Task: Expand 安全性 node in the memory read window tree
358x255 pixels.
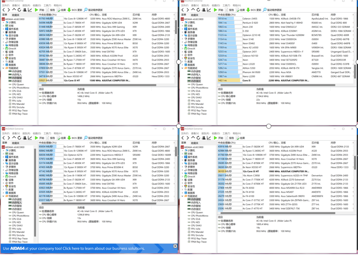Action: pyautogui.click(x=182, y=186)
